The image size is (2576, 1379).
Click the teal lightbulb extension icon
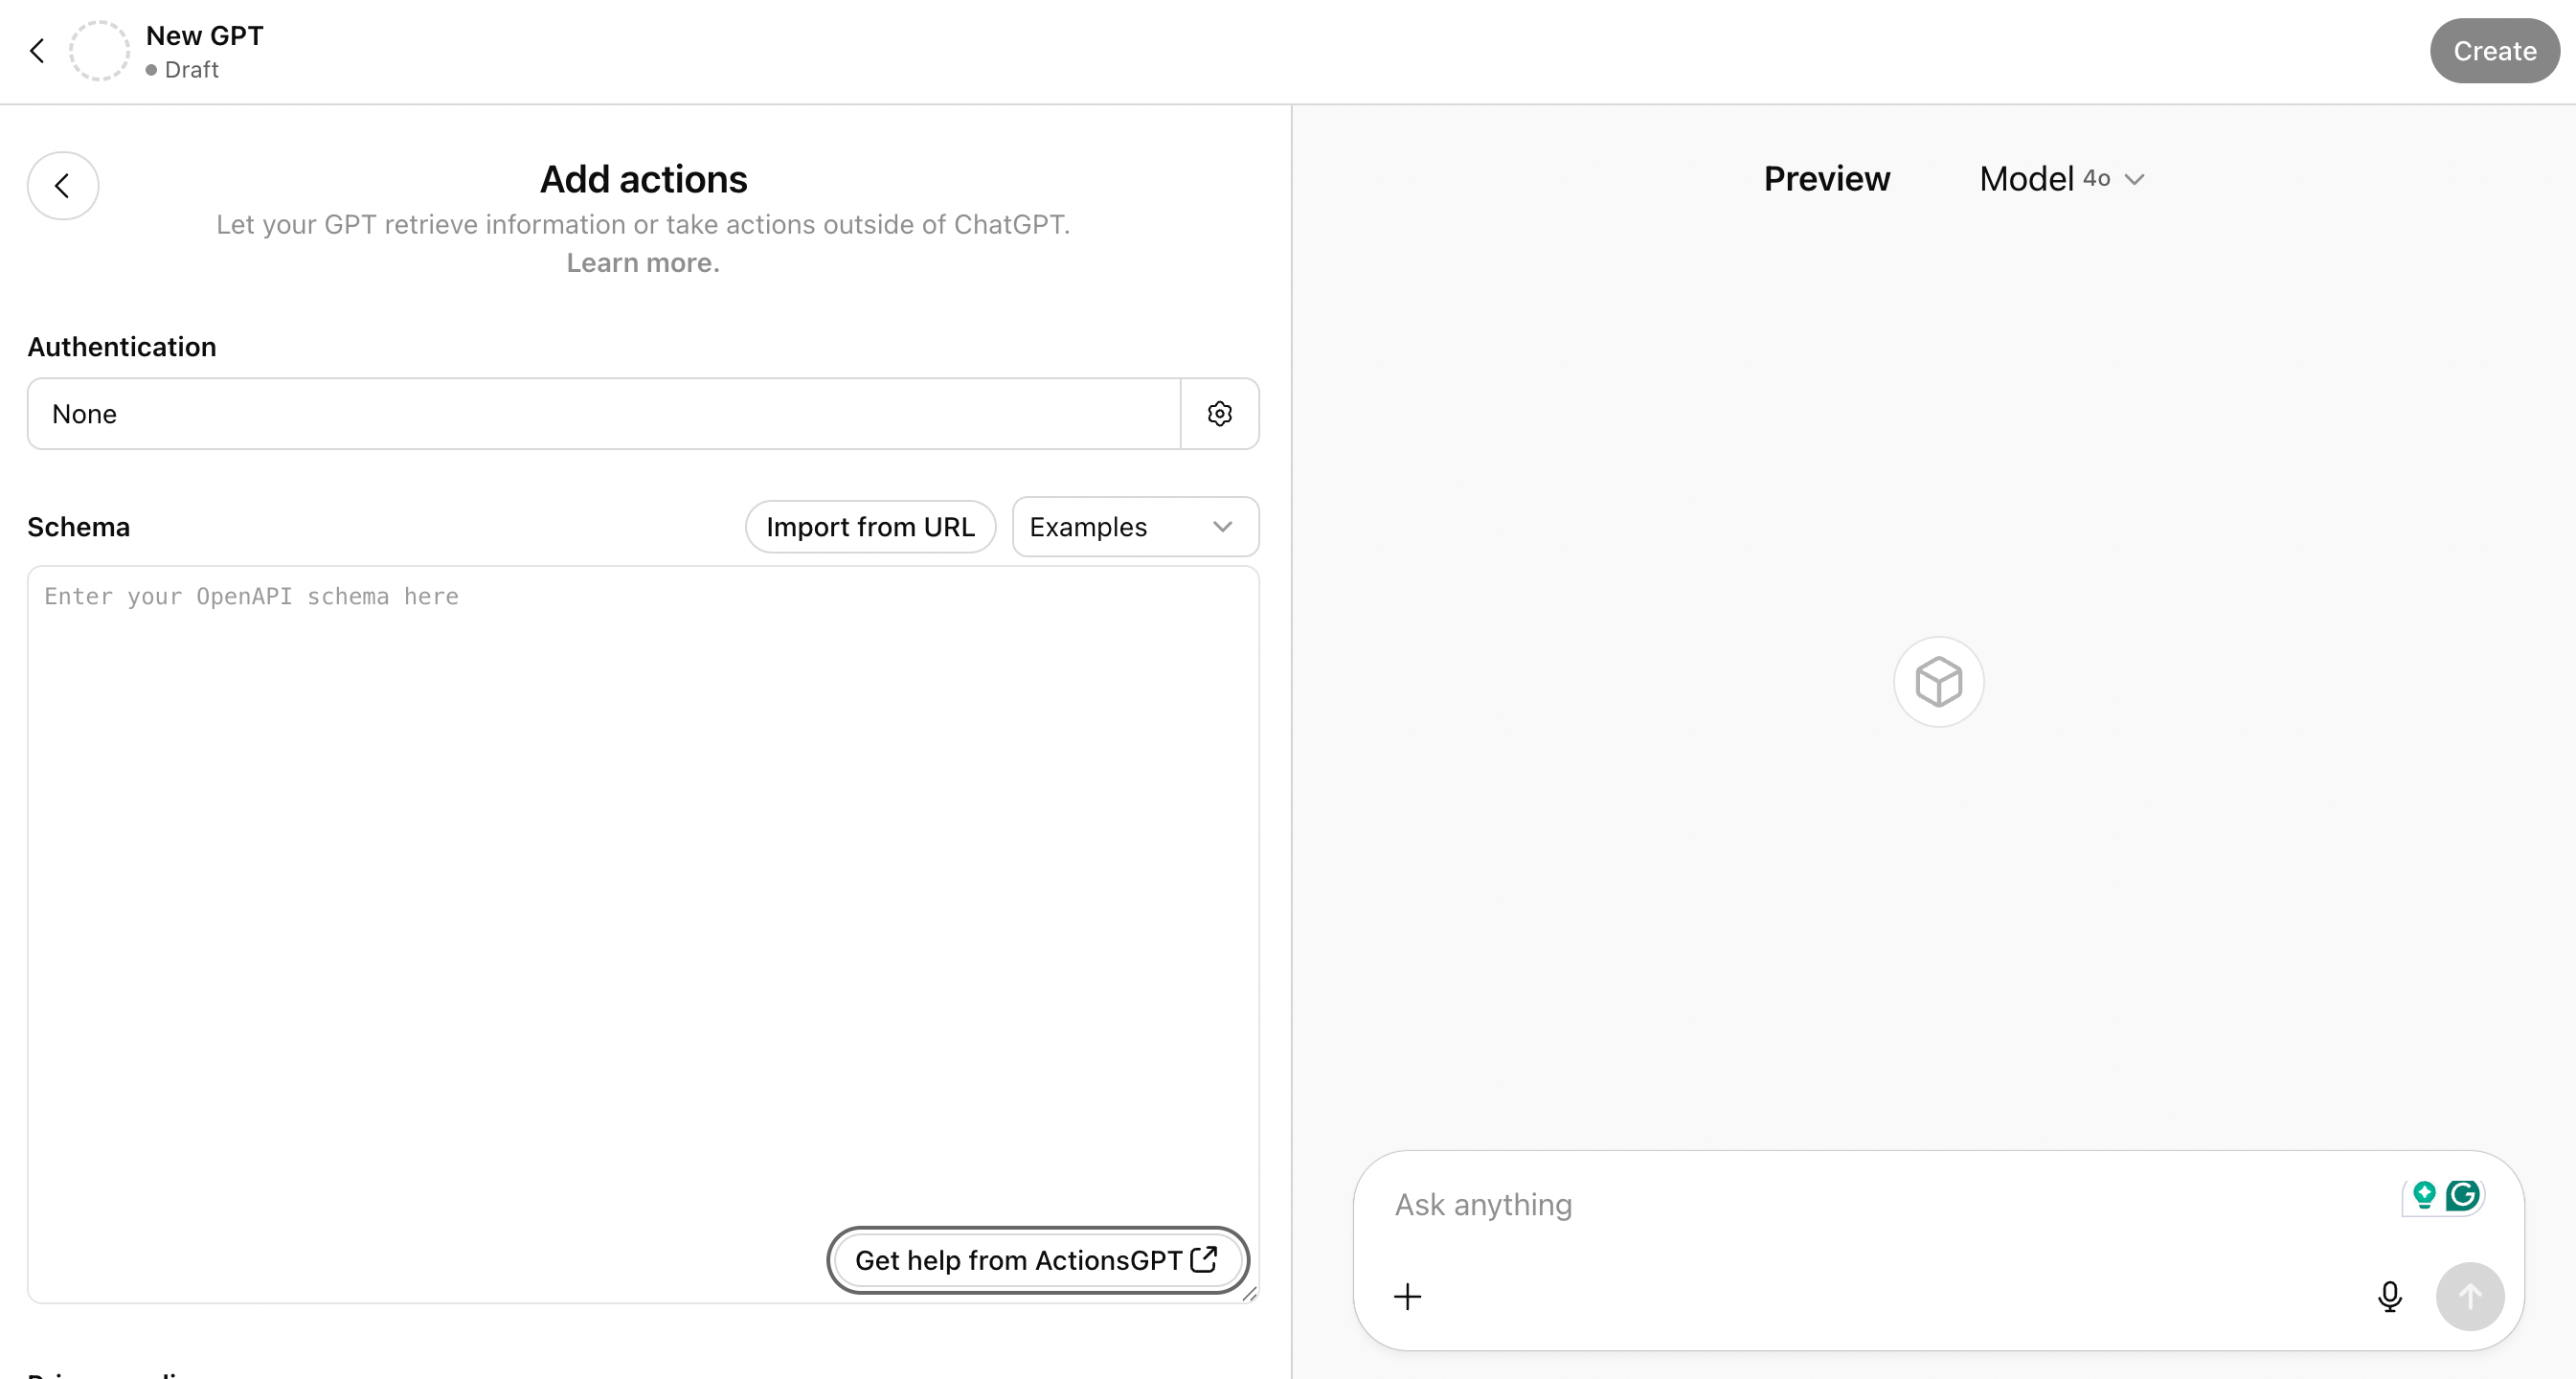tap(2424, 1195)
